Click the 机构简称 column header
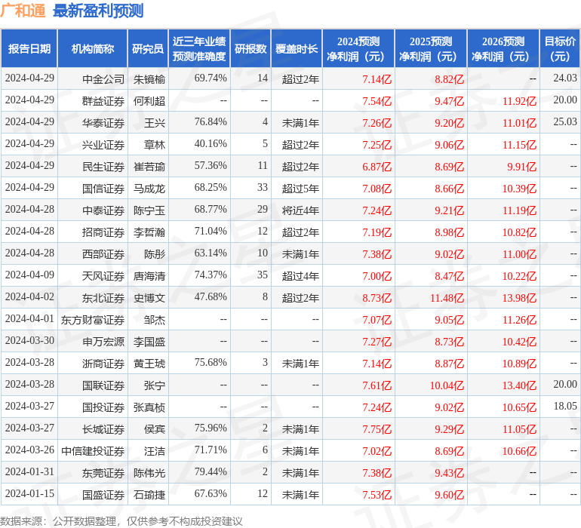 [x=93, y=48]
